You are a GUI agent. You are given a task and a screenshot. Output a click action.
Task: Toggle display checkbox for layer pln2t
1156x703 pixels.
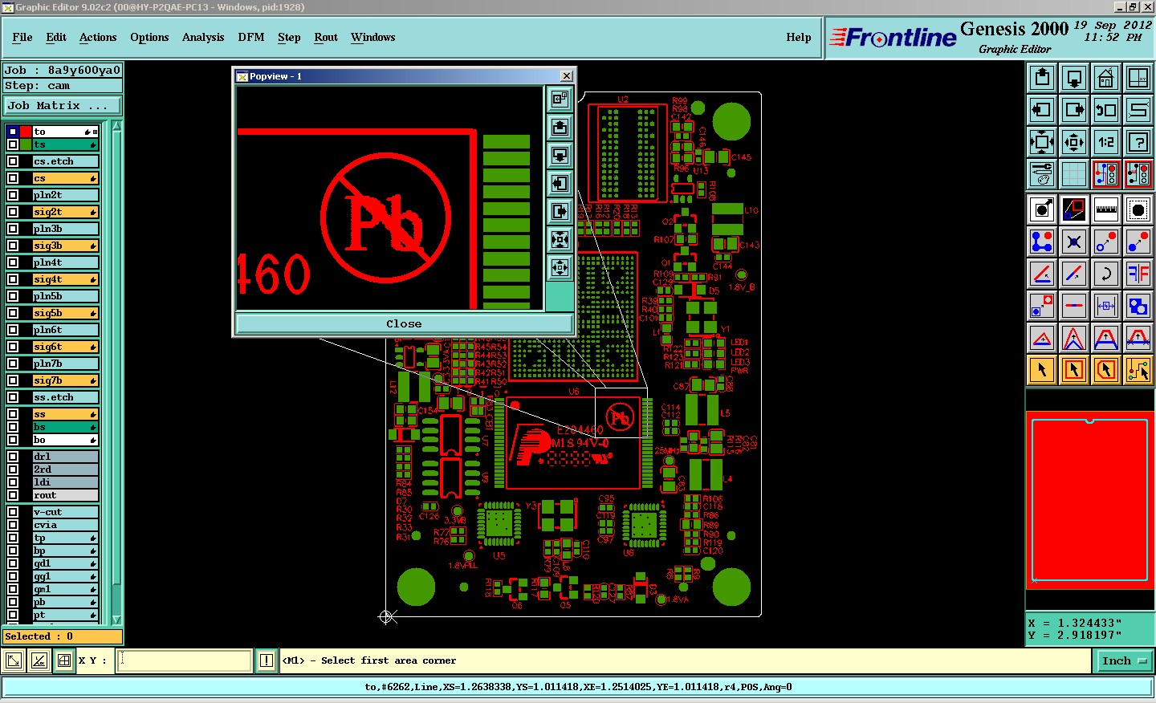[x=13, y=195]
